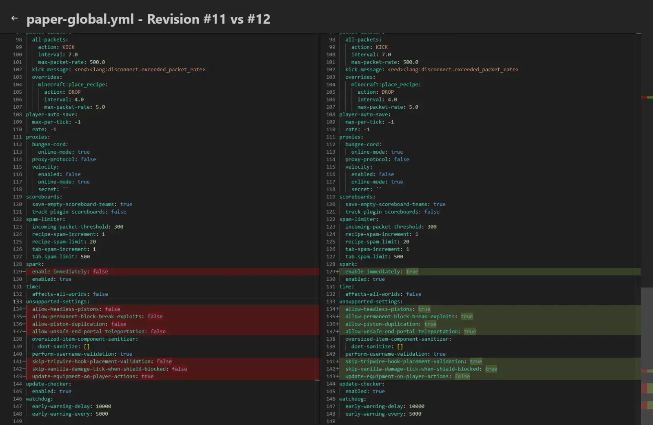The height and width of the screenshot is (425, 653).
Task: Select 'player-auto-save:' in the left diff pane
Action: pos(51,115)
